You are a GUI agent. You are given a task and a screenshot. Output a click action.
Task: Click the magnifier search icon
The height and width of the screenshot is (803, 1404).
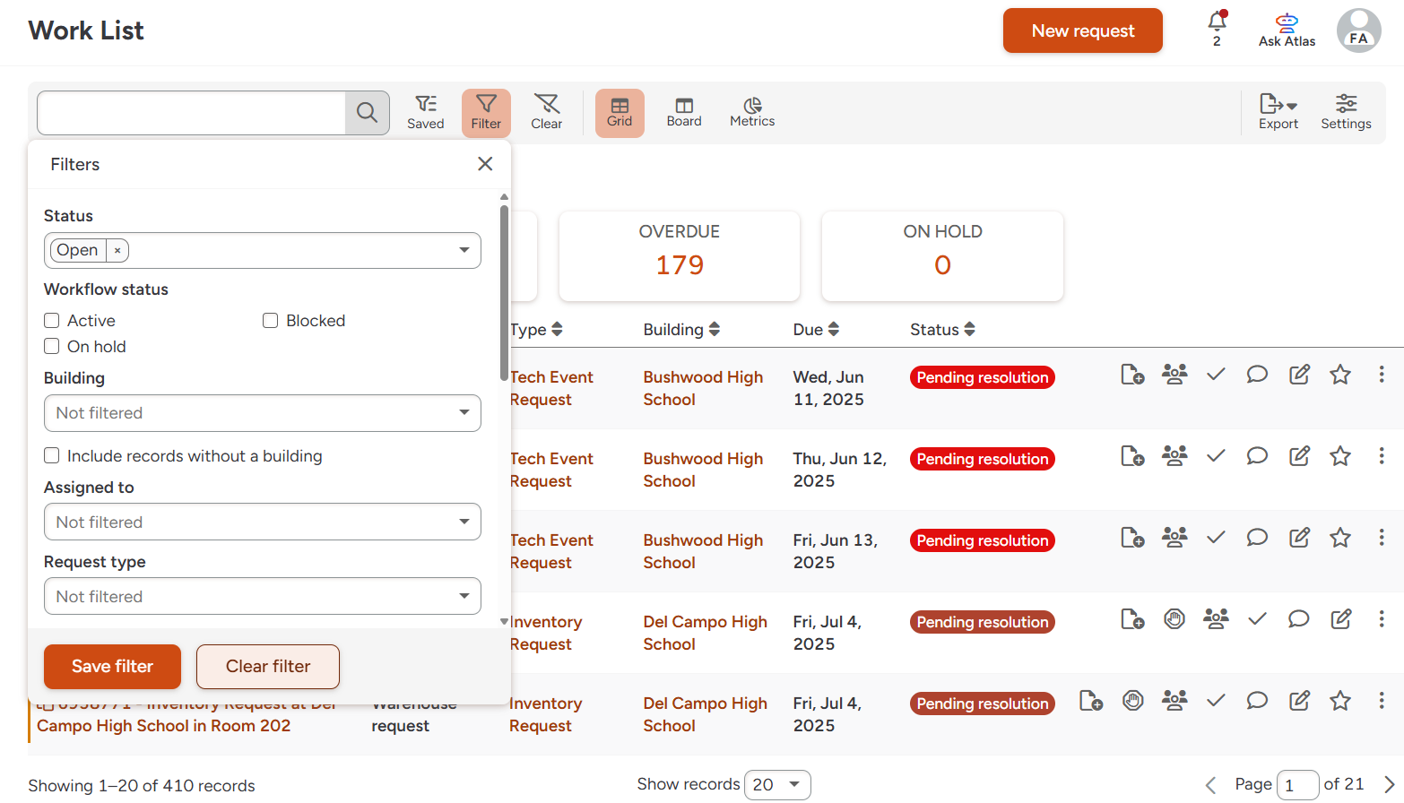pyautogui.click(x=367, y=113)
